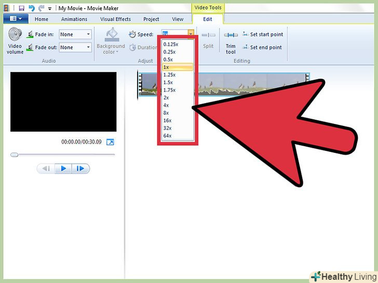Screen dimensions: 378x283
Task: Play the video preview
Action: coord(63,168)
